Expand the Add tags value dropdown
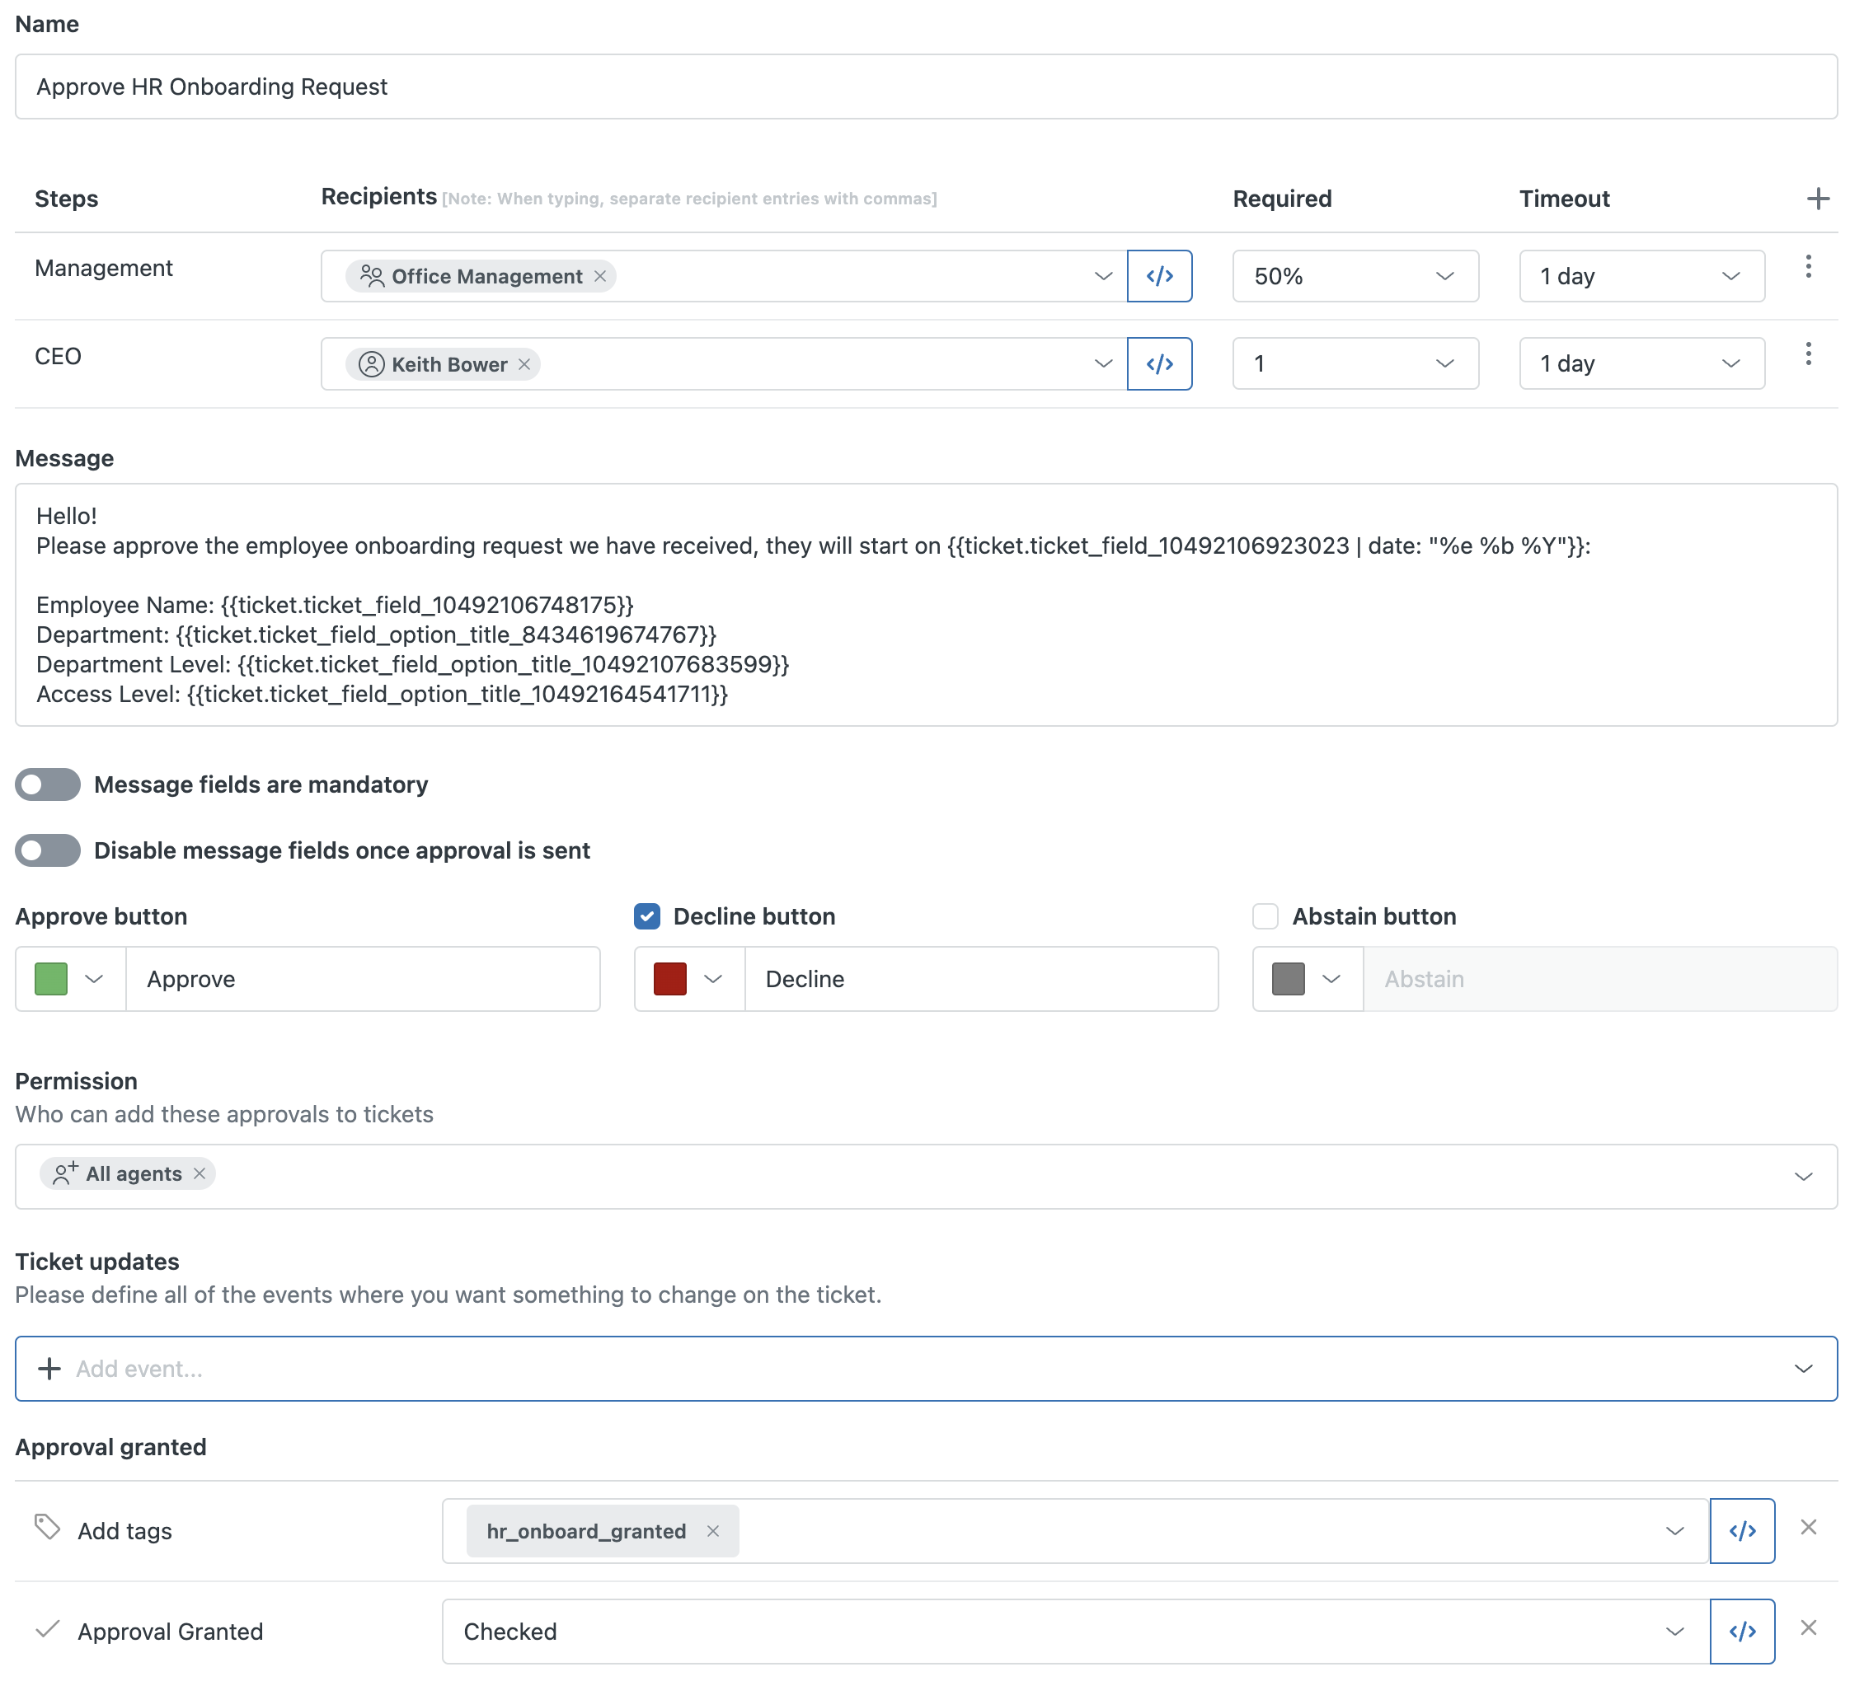1850x1681 pixels. 1674,1530
